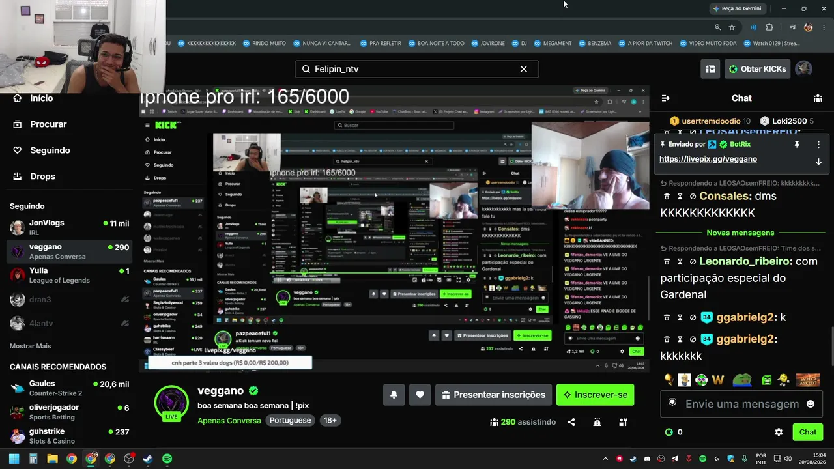Insert the W emote
Image resolution: width=834 pixels, height=469 pixels.
[718, 380]
